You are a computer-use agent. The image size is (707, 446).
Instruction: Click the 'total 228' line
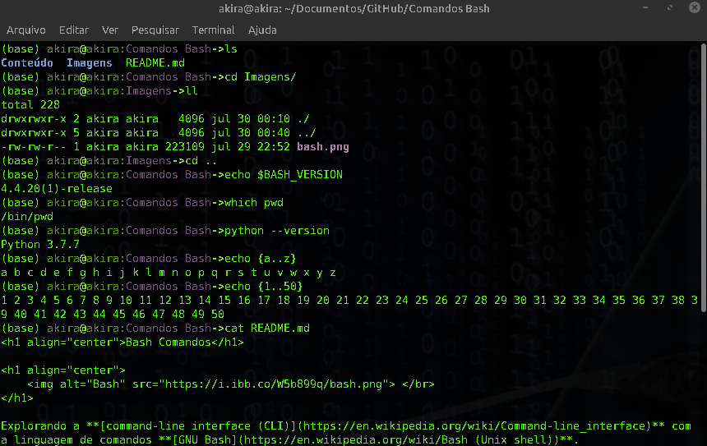30,104
